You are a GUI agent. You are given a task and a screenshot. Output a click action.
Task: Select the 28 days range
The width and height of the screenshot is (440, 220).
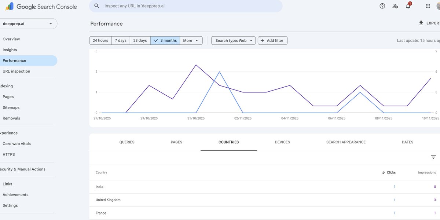pyautogui.click(x=140, y=40)
